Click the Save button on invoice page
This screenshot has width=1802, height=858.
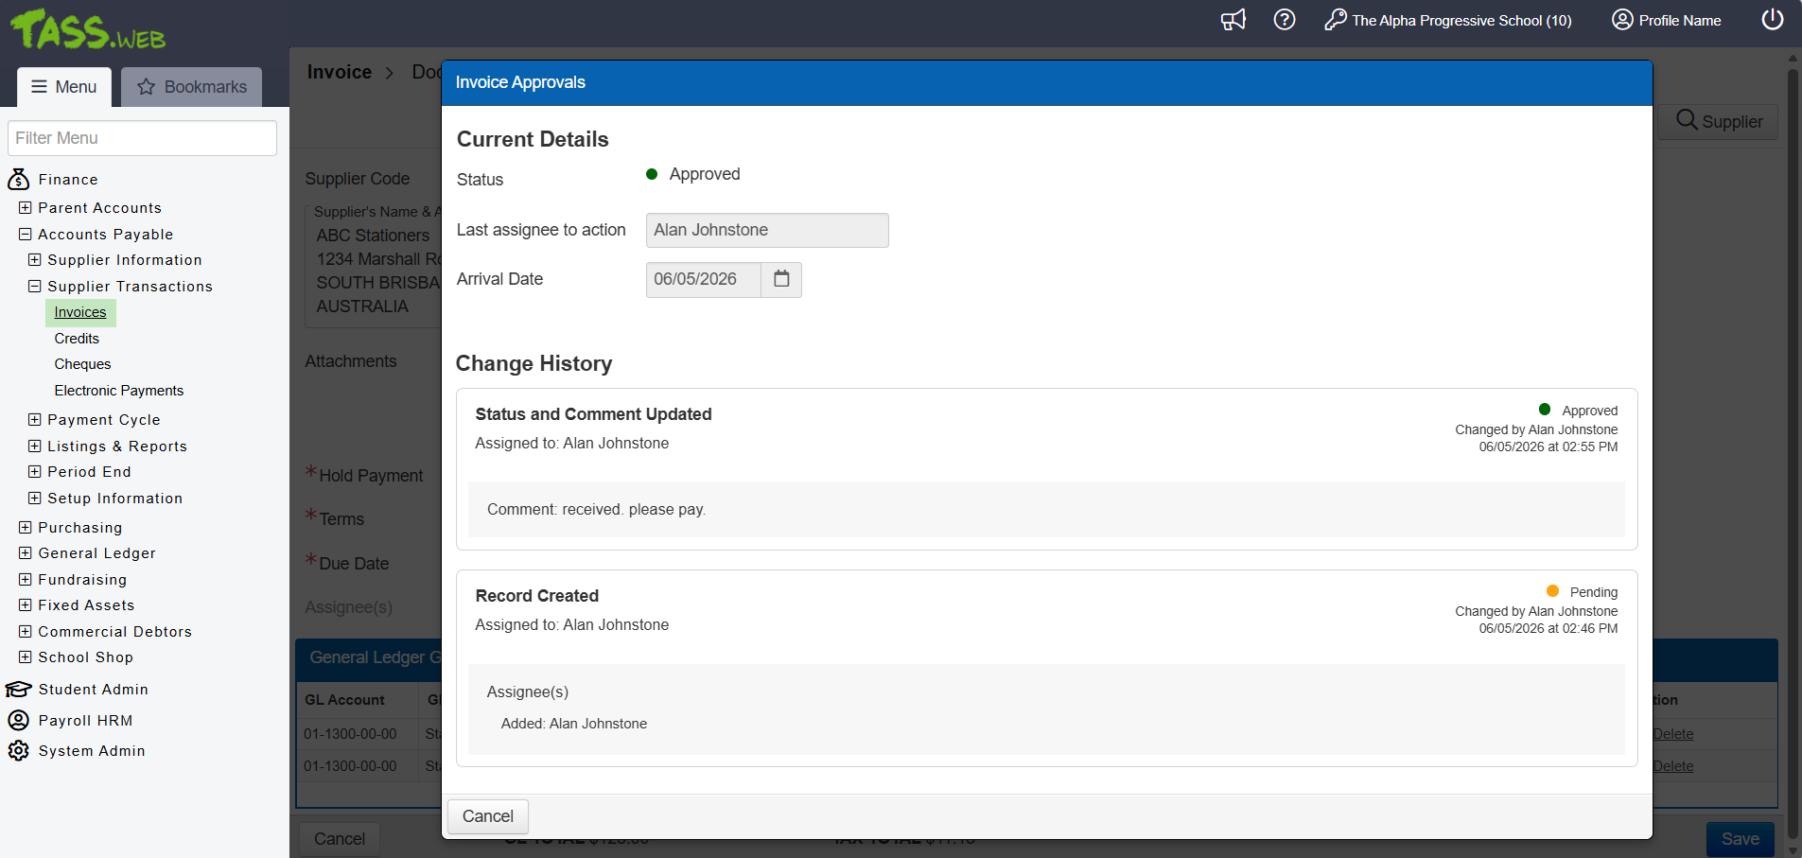[1741, 839]
